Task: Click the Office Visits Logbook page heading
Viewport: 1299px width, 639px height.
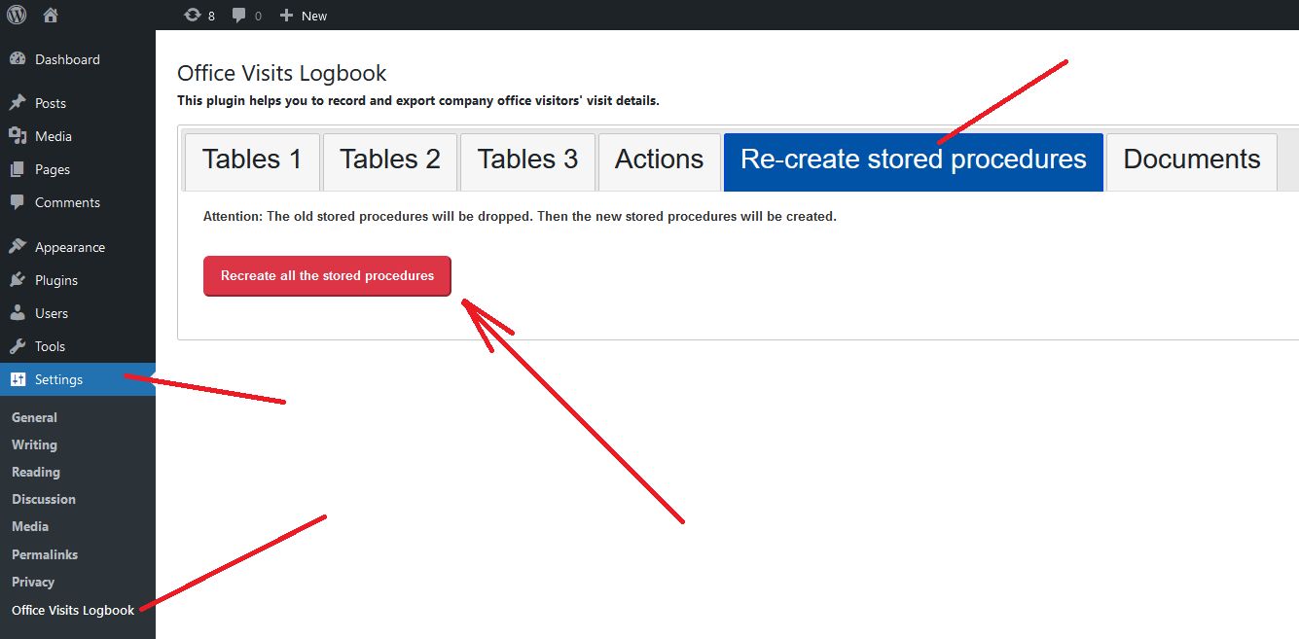Action: [x=282, y=73]
